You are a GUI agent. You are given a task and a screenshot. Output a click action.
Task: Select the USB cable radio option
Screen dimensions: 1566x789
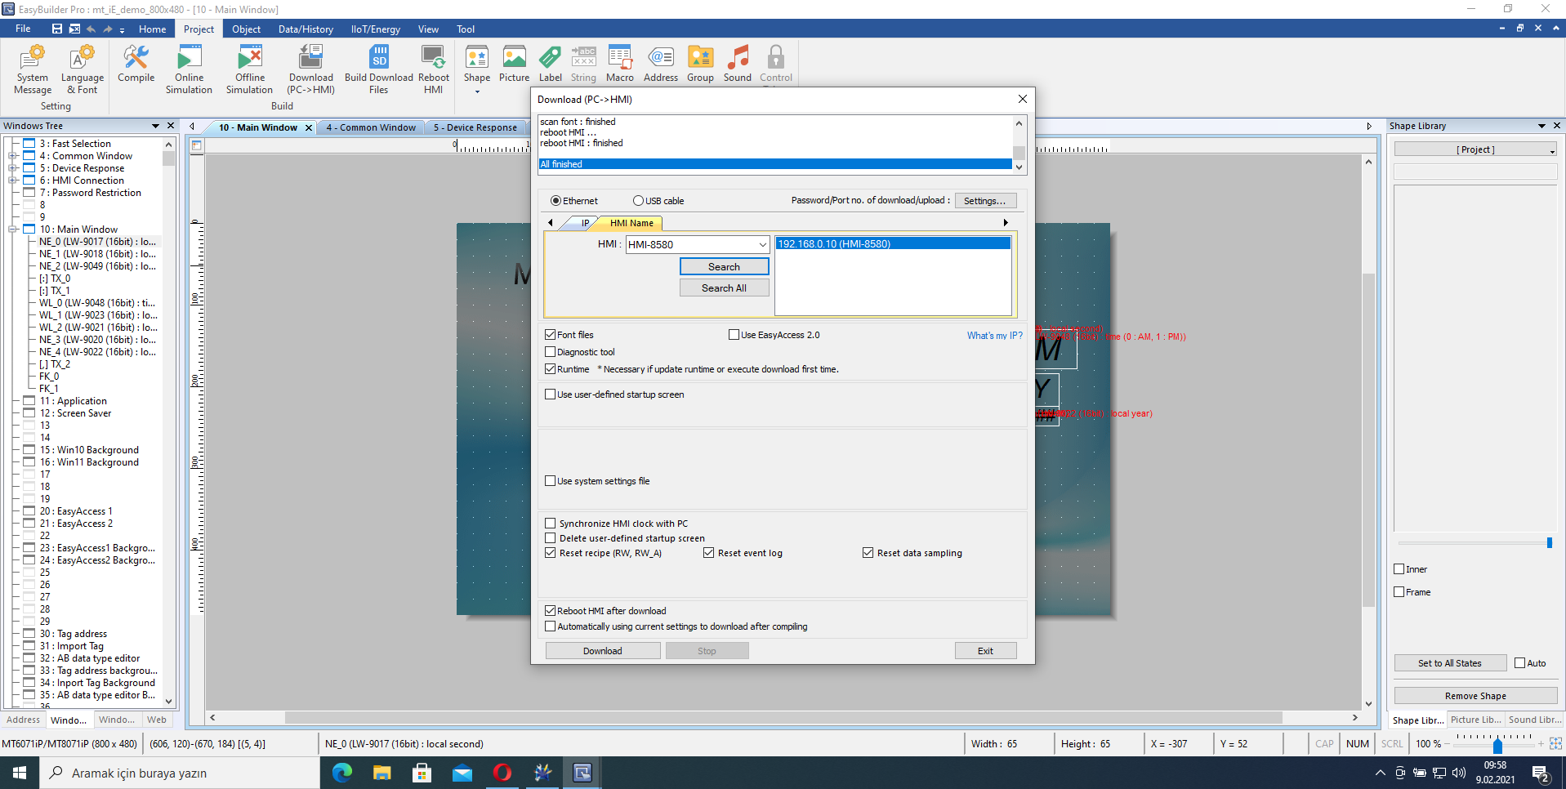[x=639, y=201]
